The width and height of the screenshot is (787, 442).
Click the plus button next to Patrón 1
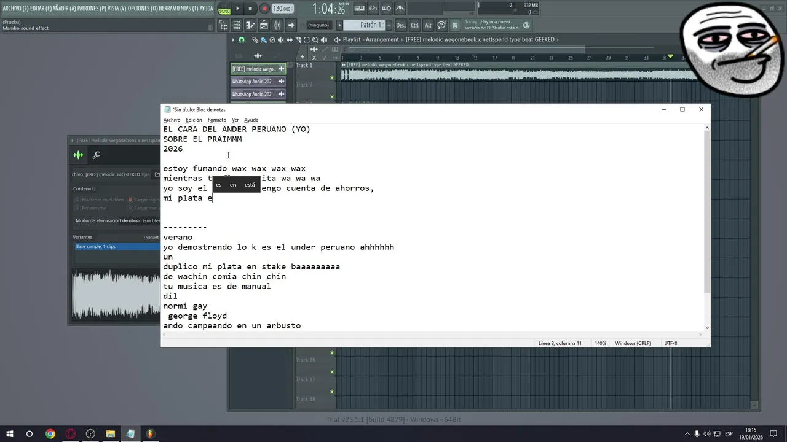click(x=389, y=25)
